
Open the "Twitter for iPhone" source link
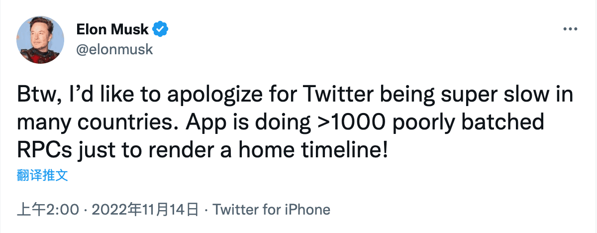coord(271,210)
